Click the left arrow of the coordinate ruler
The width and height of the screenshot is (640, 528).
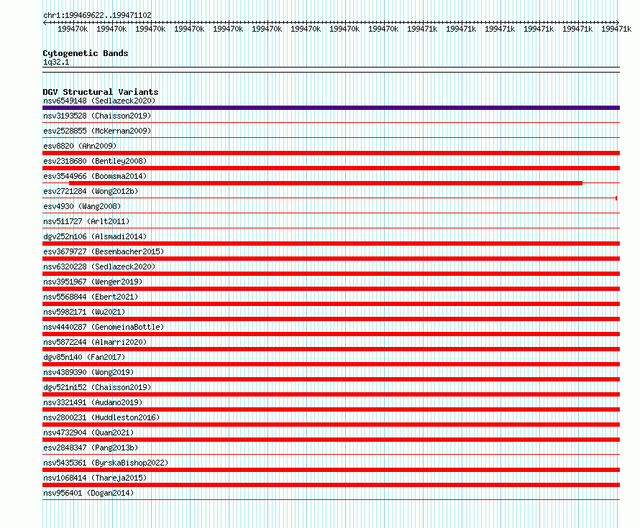click(45, 22)
